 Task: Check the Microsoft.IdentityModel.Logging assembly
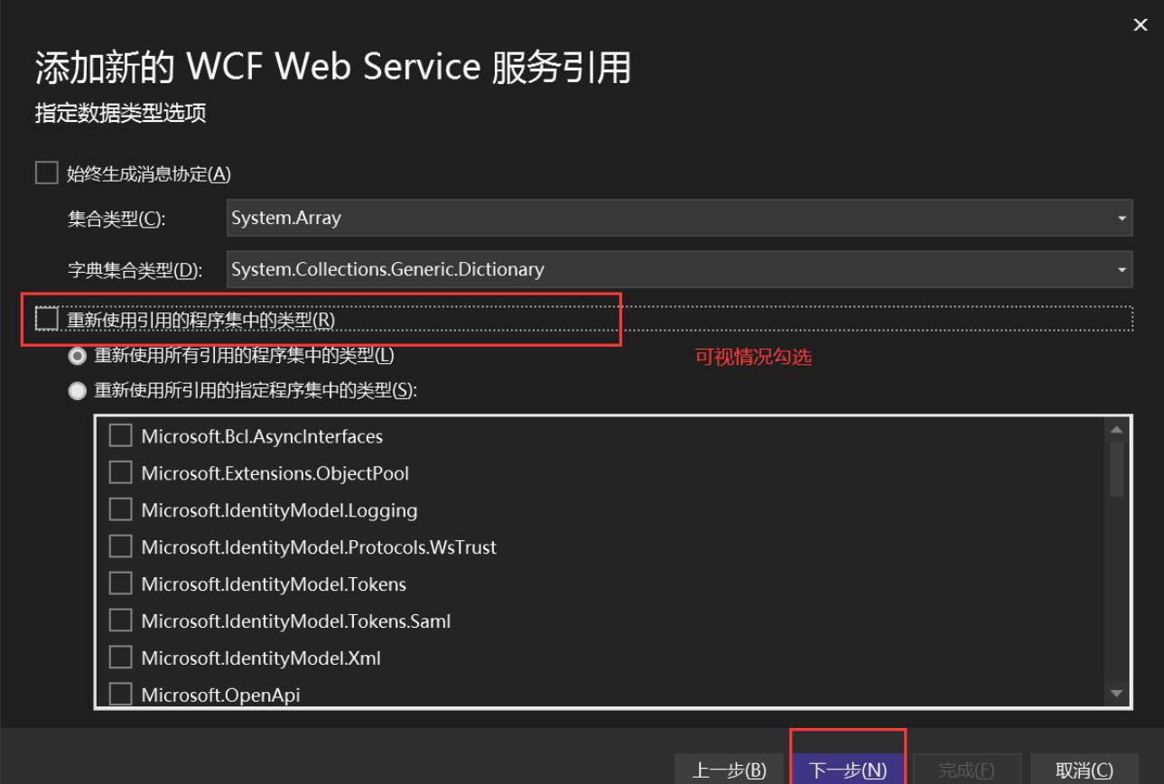coord(120,509)
